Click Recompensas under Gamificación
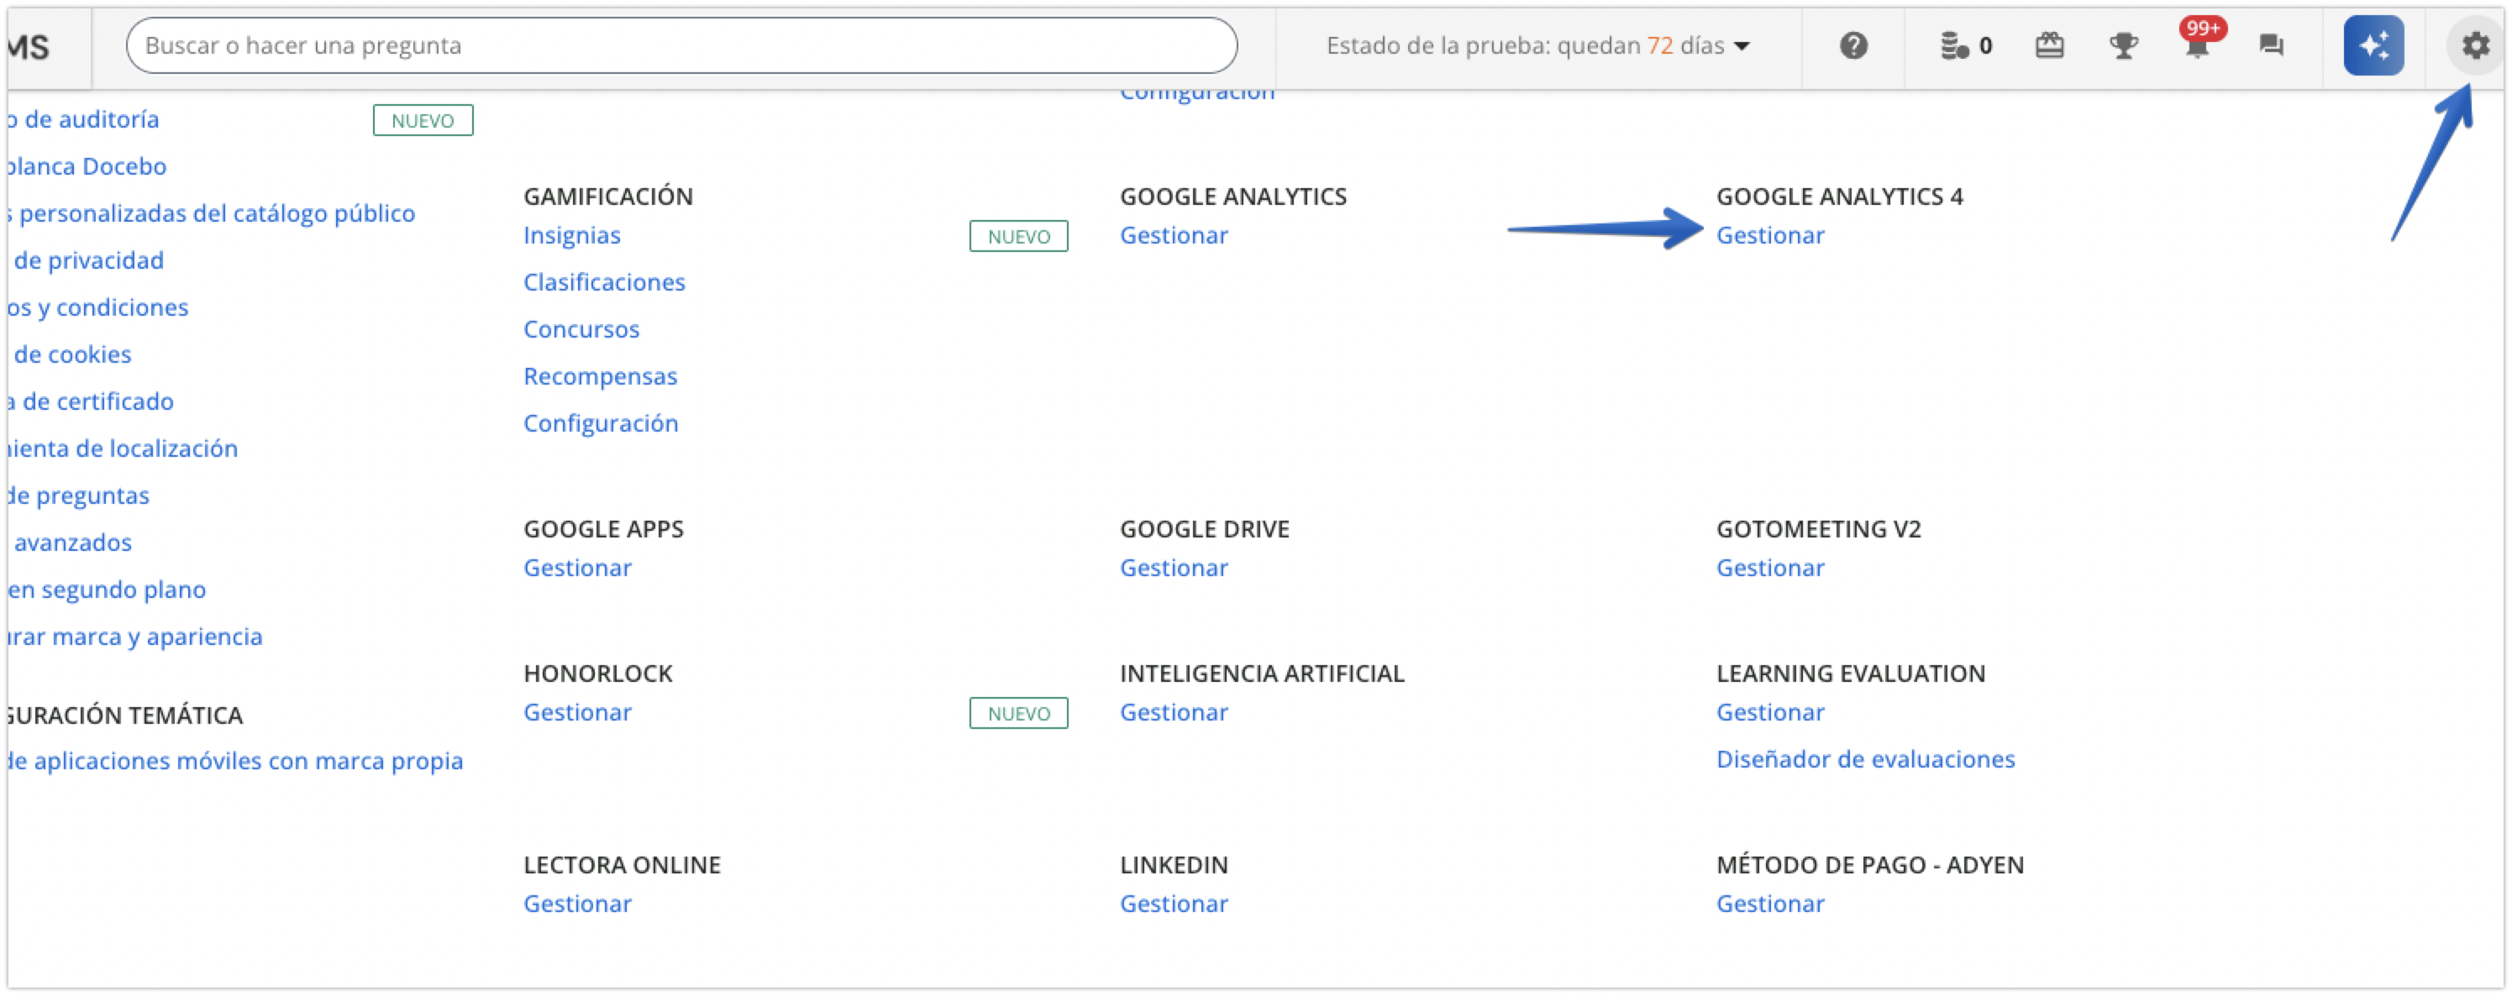The image size is (2512, 996). (601, 375)
